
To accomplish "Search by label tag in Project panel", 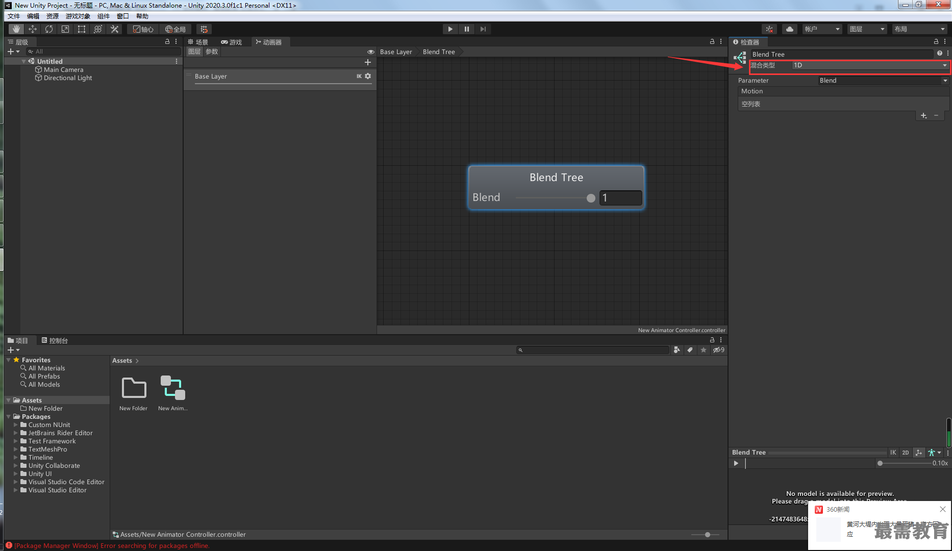I will [690, 350].
